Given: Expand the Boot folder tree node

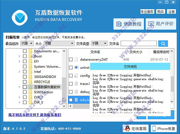Looking at the screenshot, I should (x=19, y=56).
